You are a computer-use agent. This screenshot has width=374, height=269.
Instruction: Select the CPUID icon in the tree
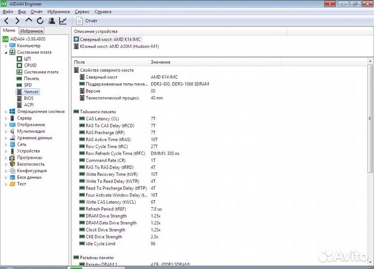(19, 65)
